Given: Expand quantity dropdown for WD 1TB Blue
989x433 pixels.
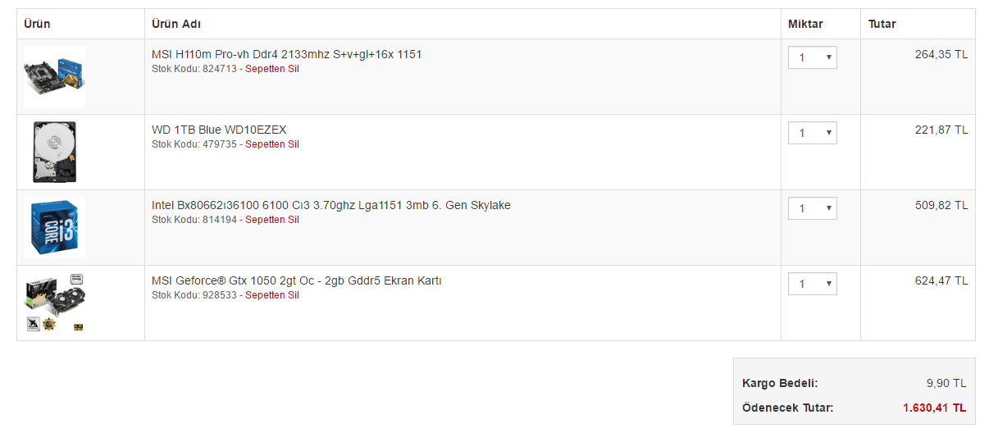Looking at the screenshot, I should [813, 133].
